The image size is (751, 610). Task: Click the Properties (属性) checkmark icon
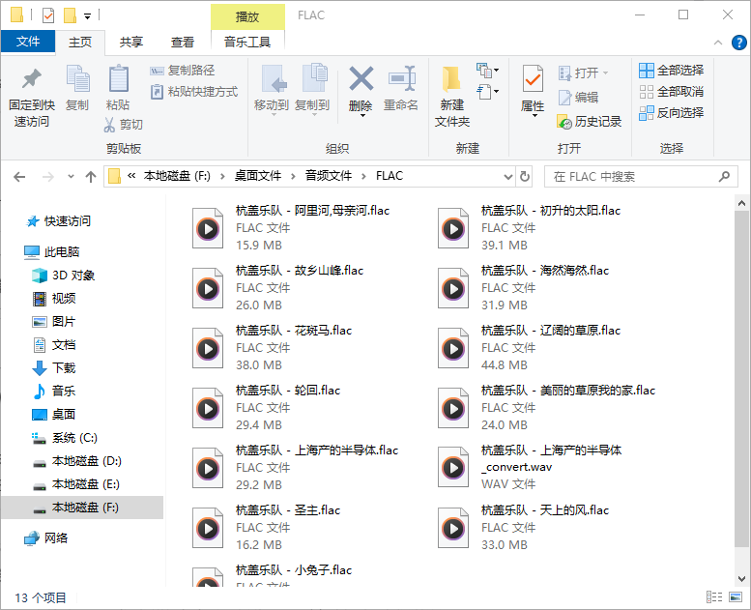pyautogui.click(x=533, y=78)
